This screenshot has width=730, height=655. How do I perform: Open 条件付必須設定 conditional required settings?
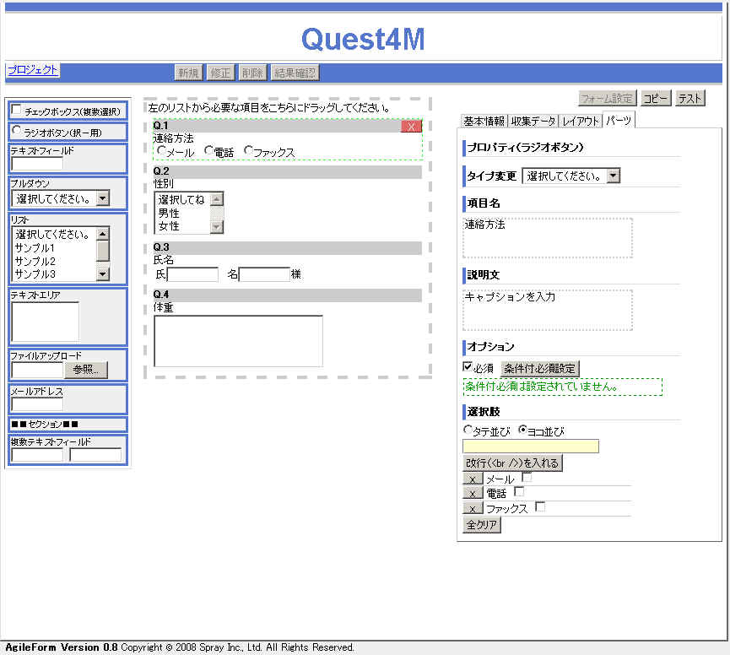pos(539,368)
